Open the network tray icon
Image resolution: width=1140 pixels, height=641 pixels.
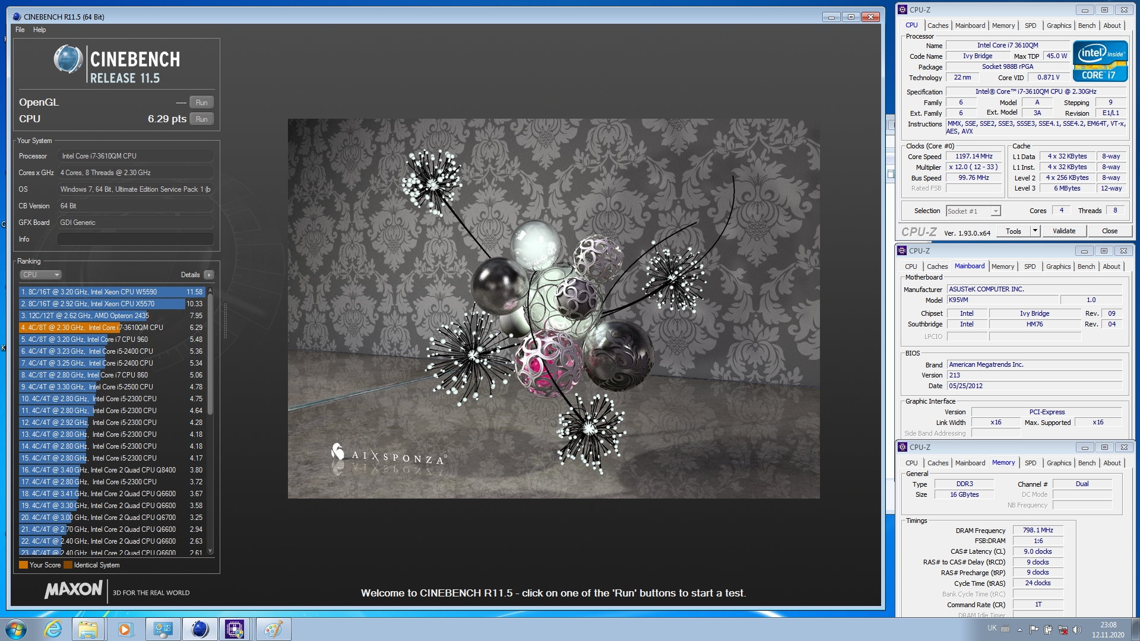pos(1063,630)
